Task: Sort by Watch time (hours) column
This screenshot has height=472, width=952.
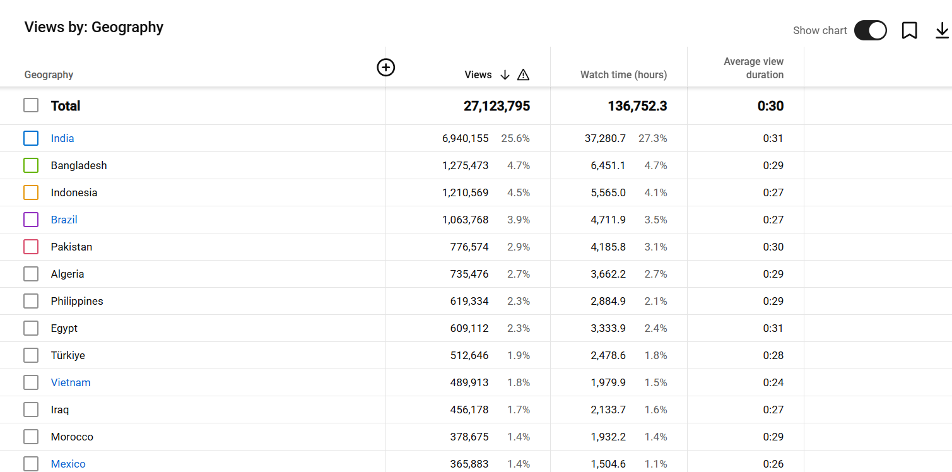Action: click(623, 75)
